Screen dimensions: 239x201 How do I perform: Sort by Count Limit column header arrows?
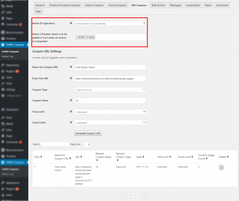click(192, 157)
